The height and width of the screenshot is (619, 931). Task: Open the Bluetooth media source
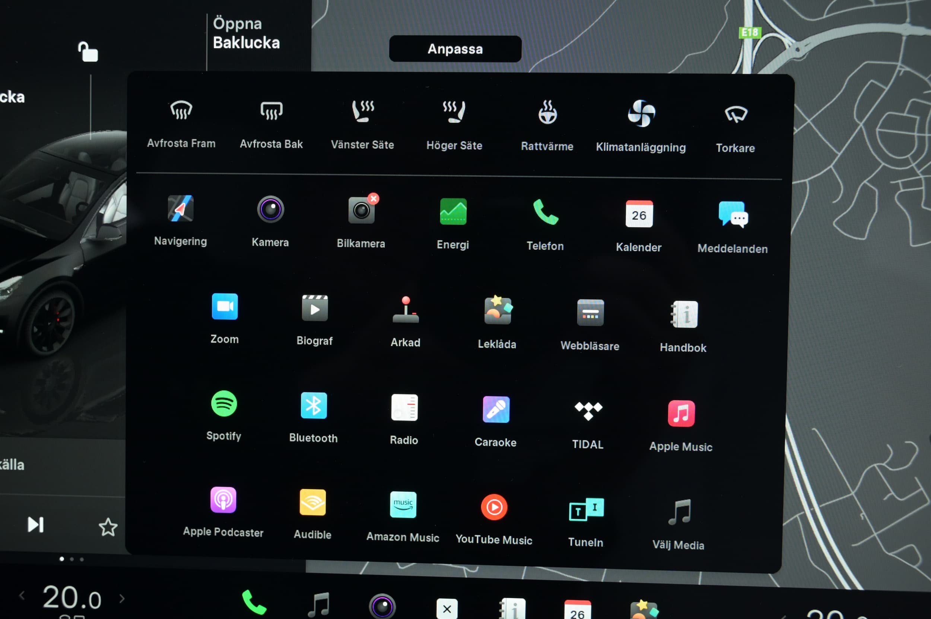314,418
